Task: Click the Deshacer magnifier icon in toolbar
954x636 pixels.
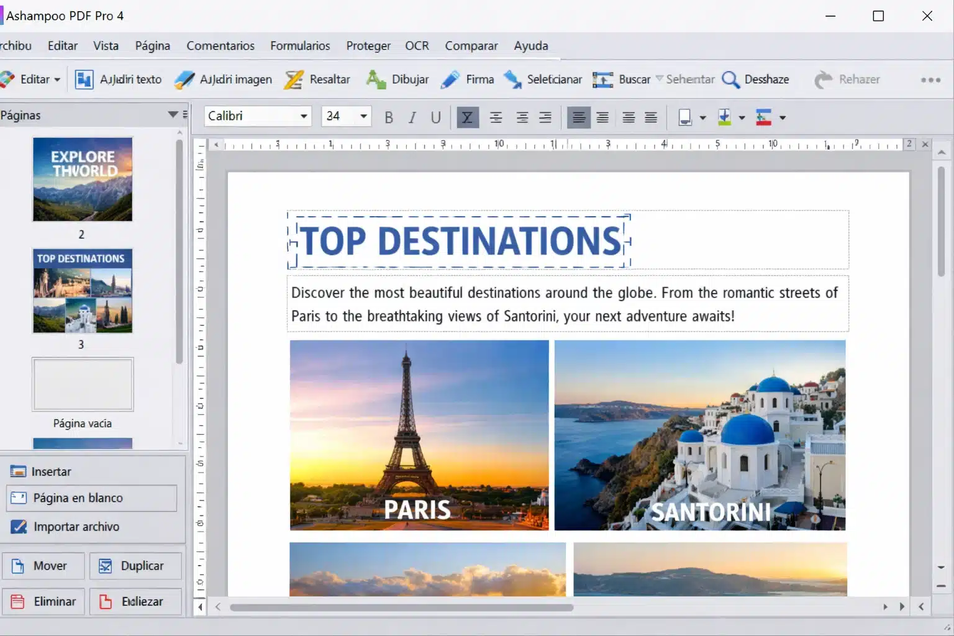Action: (x=731, y=79)
